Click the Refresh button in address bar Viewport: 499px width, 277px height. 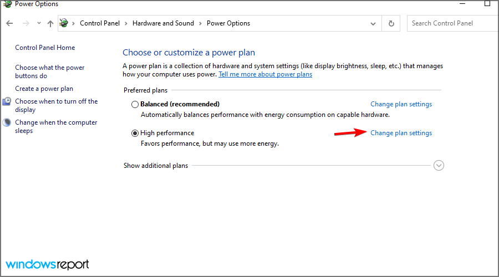(x=391, y=23)
